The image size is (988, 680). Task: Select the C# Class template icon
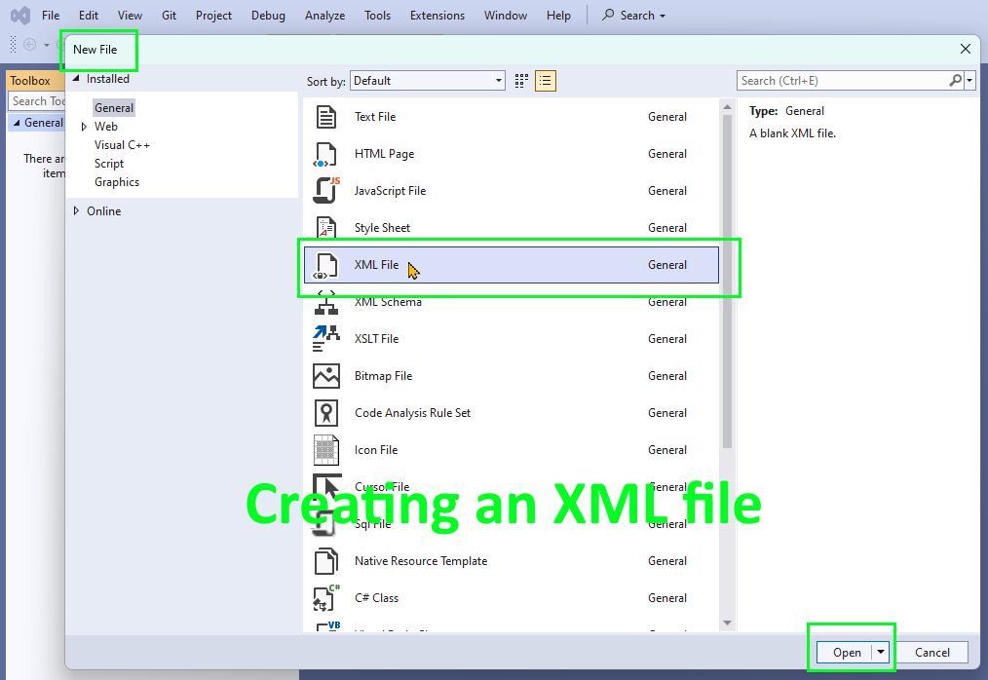325,598
